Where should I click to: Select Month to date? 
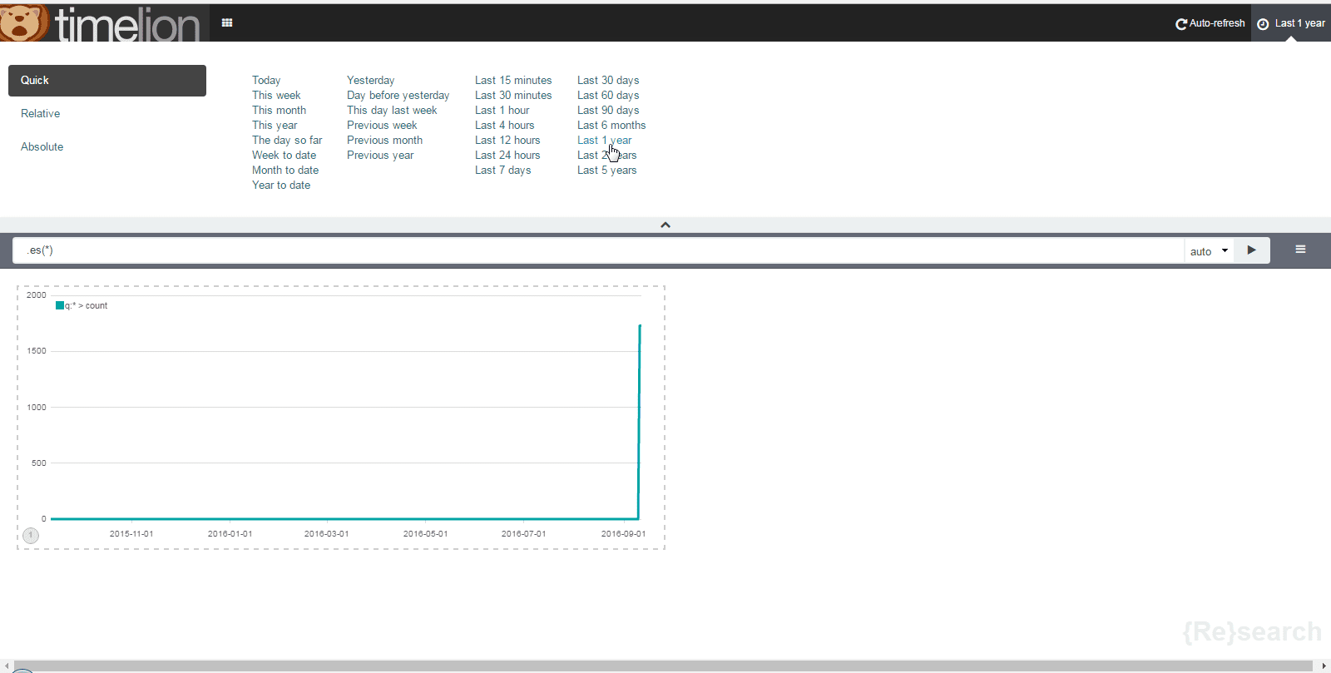pos(285,171)
